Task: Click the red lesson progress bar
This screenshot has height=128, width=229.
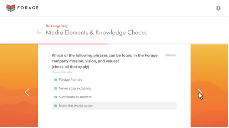Action: (x=54, y=44)
